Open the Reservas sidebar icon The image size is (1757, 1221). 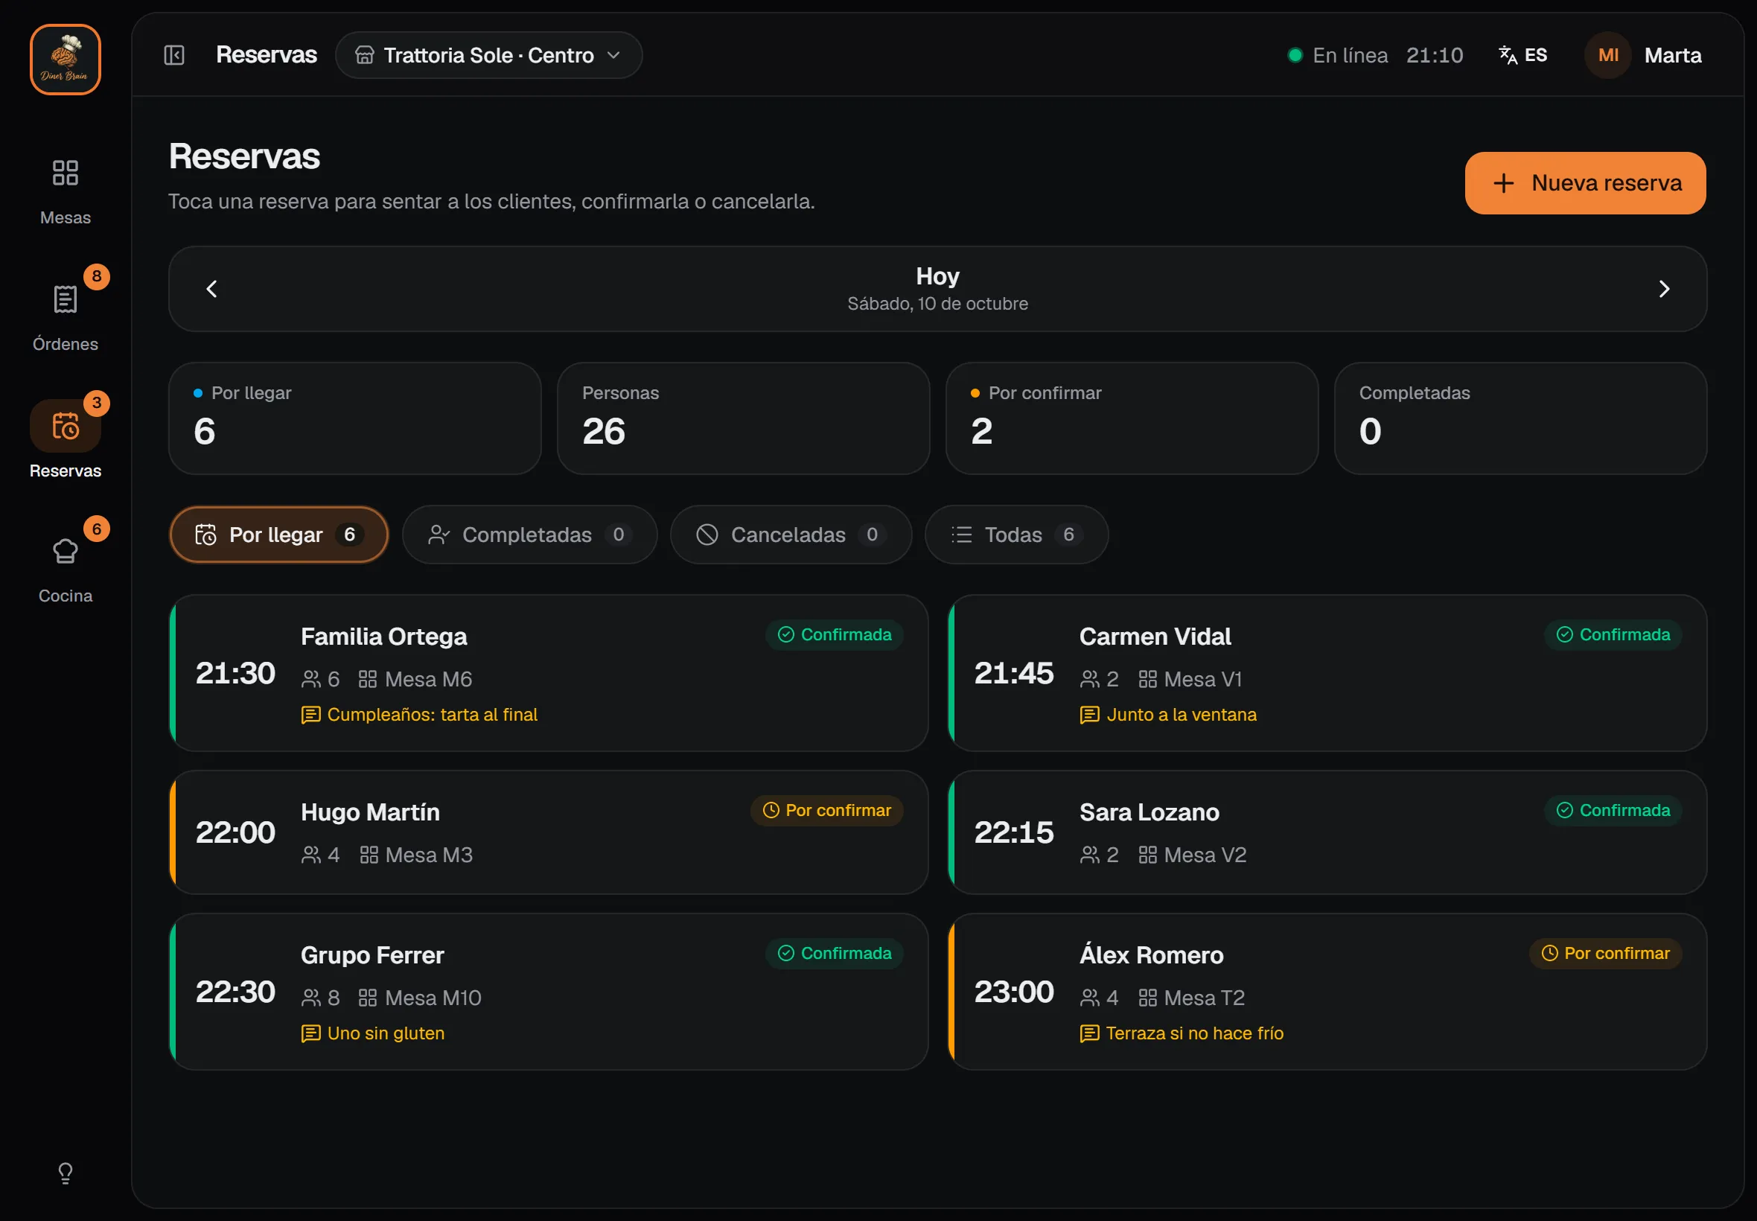coord(65,425)
